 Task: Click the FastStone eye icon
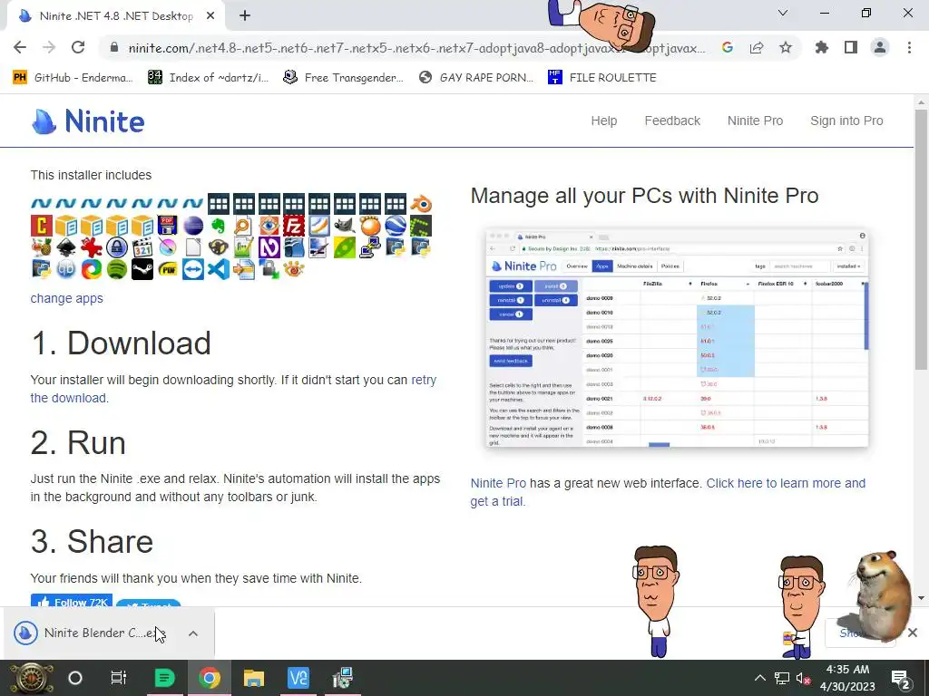(269, 226)
